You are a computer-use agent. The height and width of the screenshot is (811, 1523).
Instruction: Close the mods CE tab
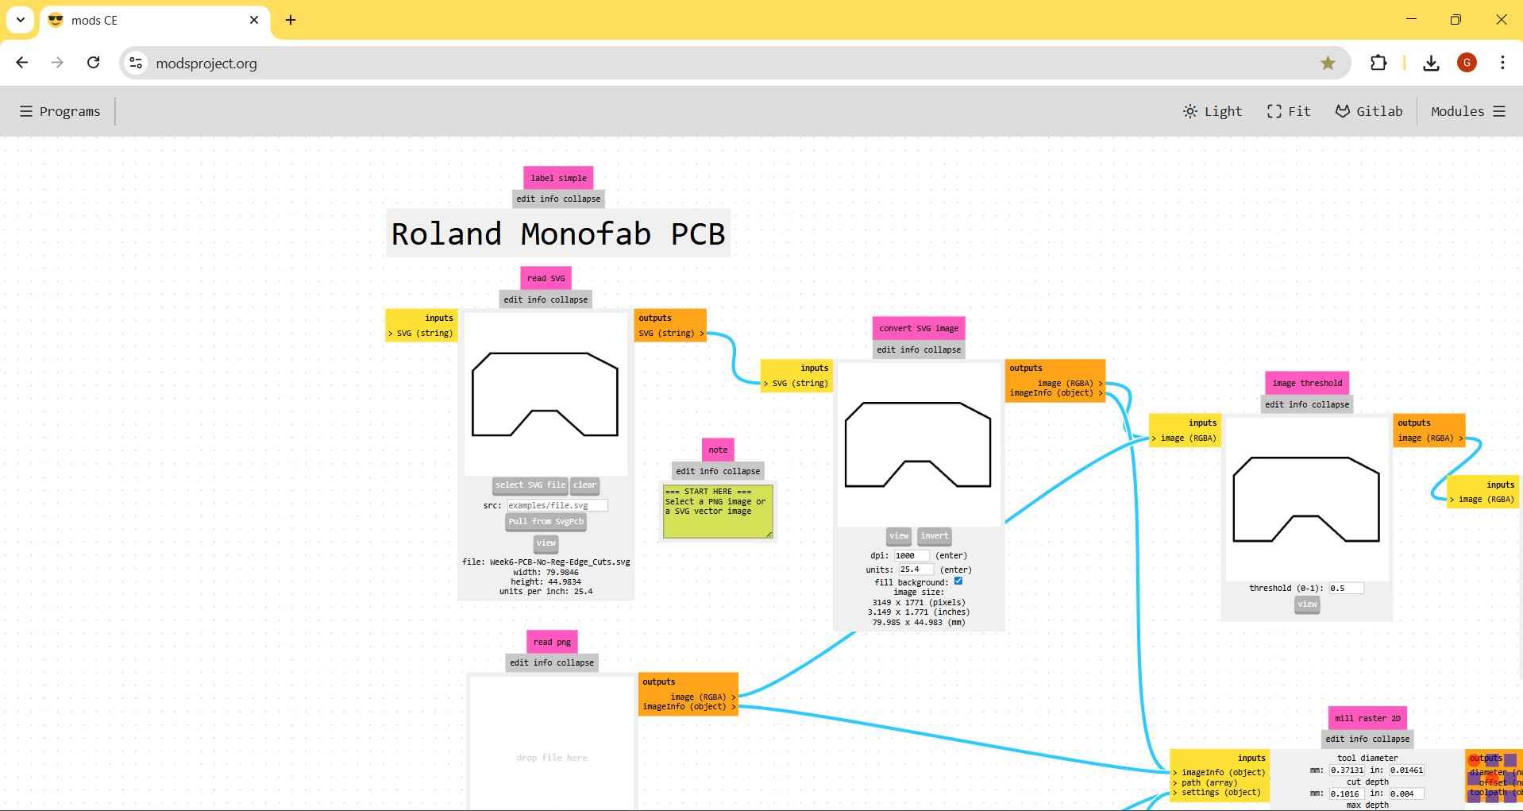[254, 20]
